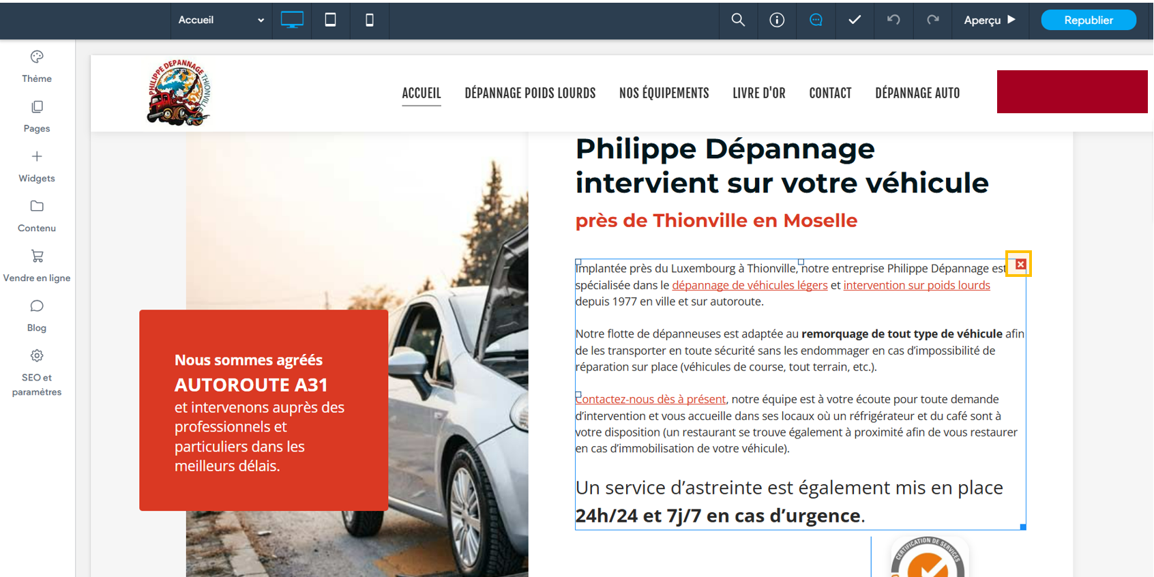Select DÉPANNAGE POIDS LOURDS menu item
1154x577 pixels.
(x=530, y=93)
